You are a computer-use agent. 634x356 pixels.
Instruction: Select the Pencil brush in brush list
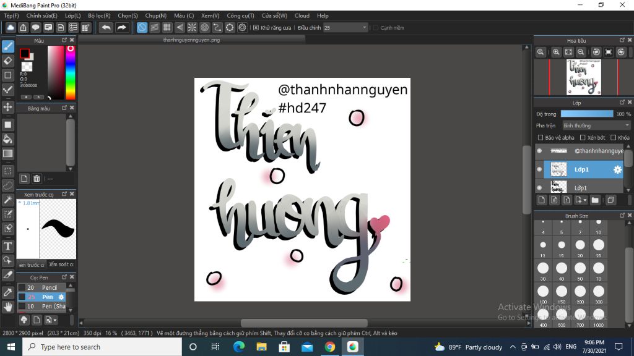(41, 287)
